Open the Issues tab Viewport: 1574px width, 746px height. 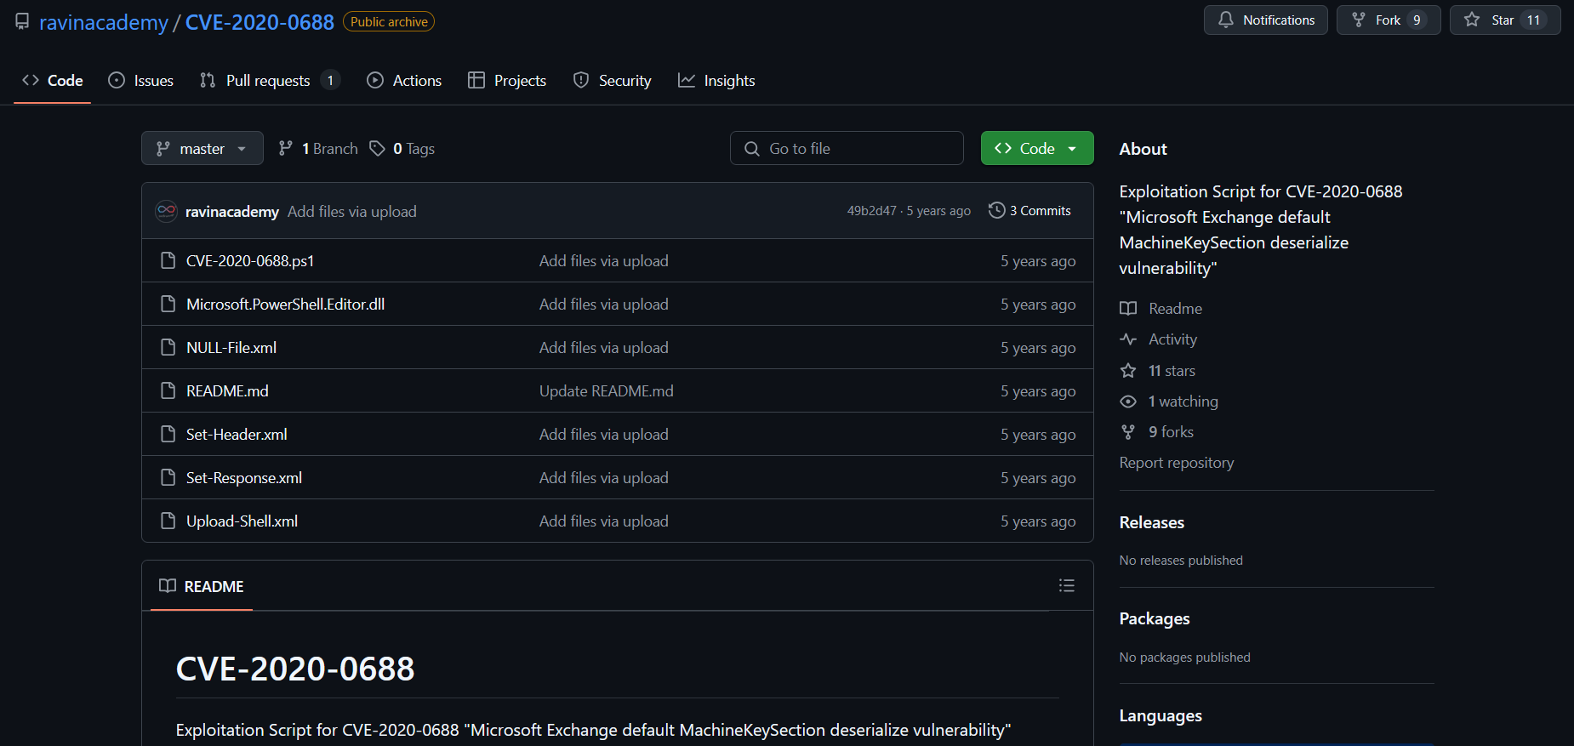[141, 81]
